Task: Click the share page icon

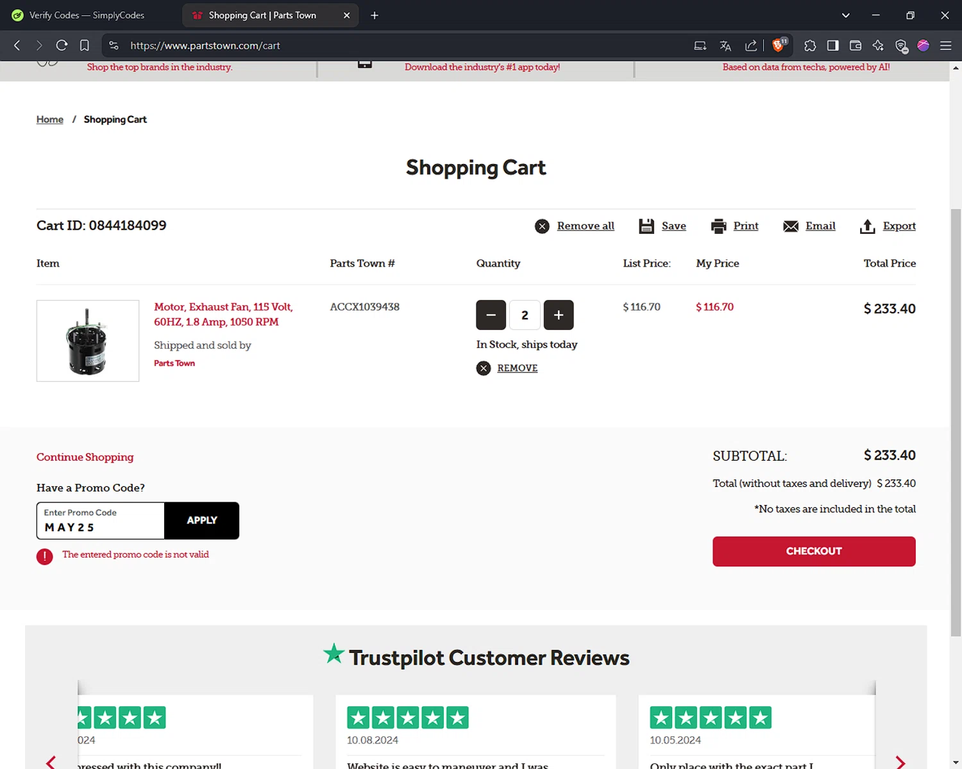Action: 750,45
